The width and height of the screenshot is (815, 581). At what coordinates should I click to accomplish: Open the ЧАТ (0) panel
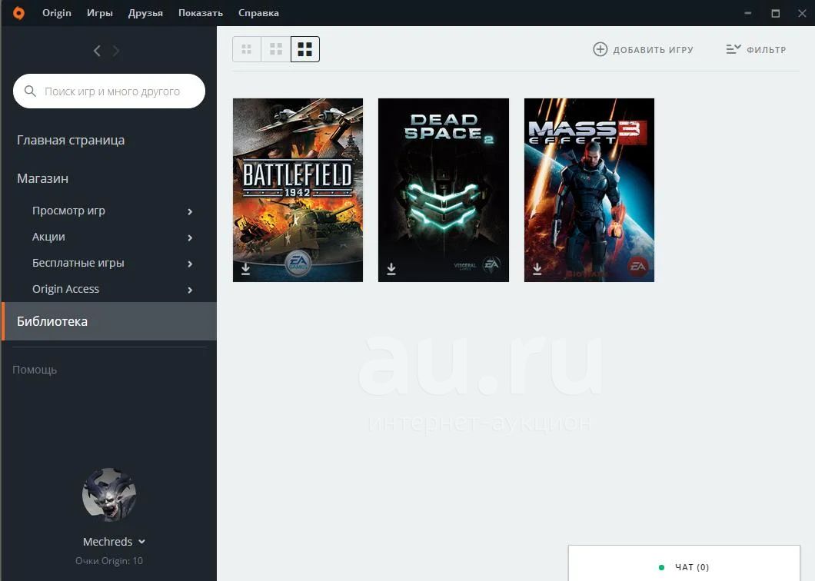[684, 563]
